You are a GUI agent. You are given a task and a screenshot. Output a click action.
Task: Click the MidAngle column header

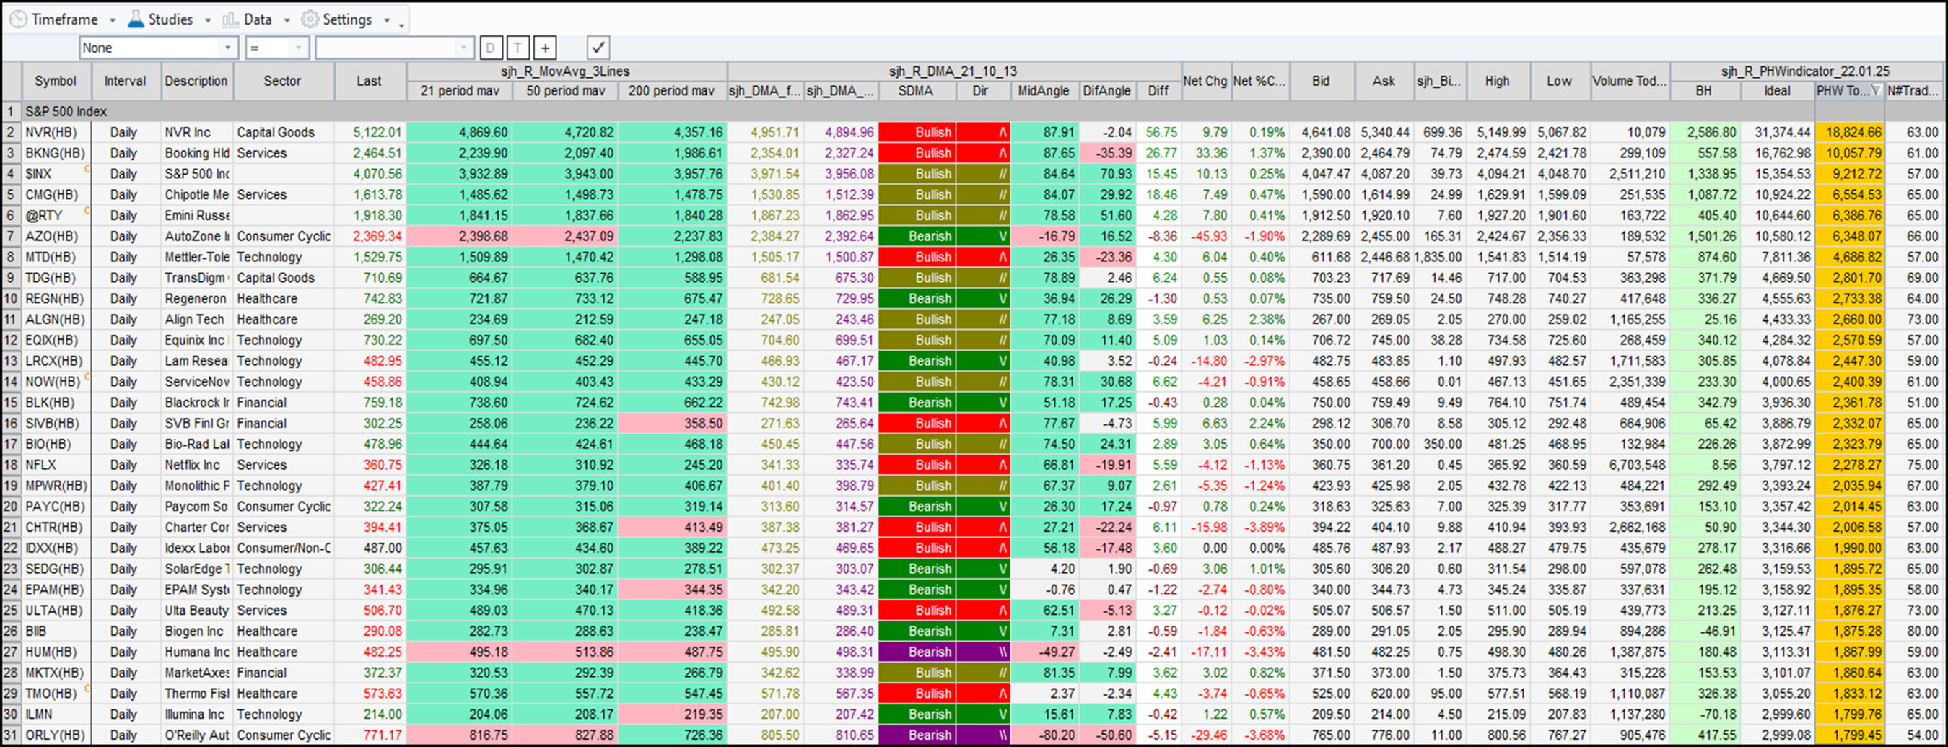pyautogui.click(x=1044, y=91)
